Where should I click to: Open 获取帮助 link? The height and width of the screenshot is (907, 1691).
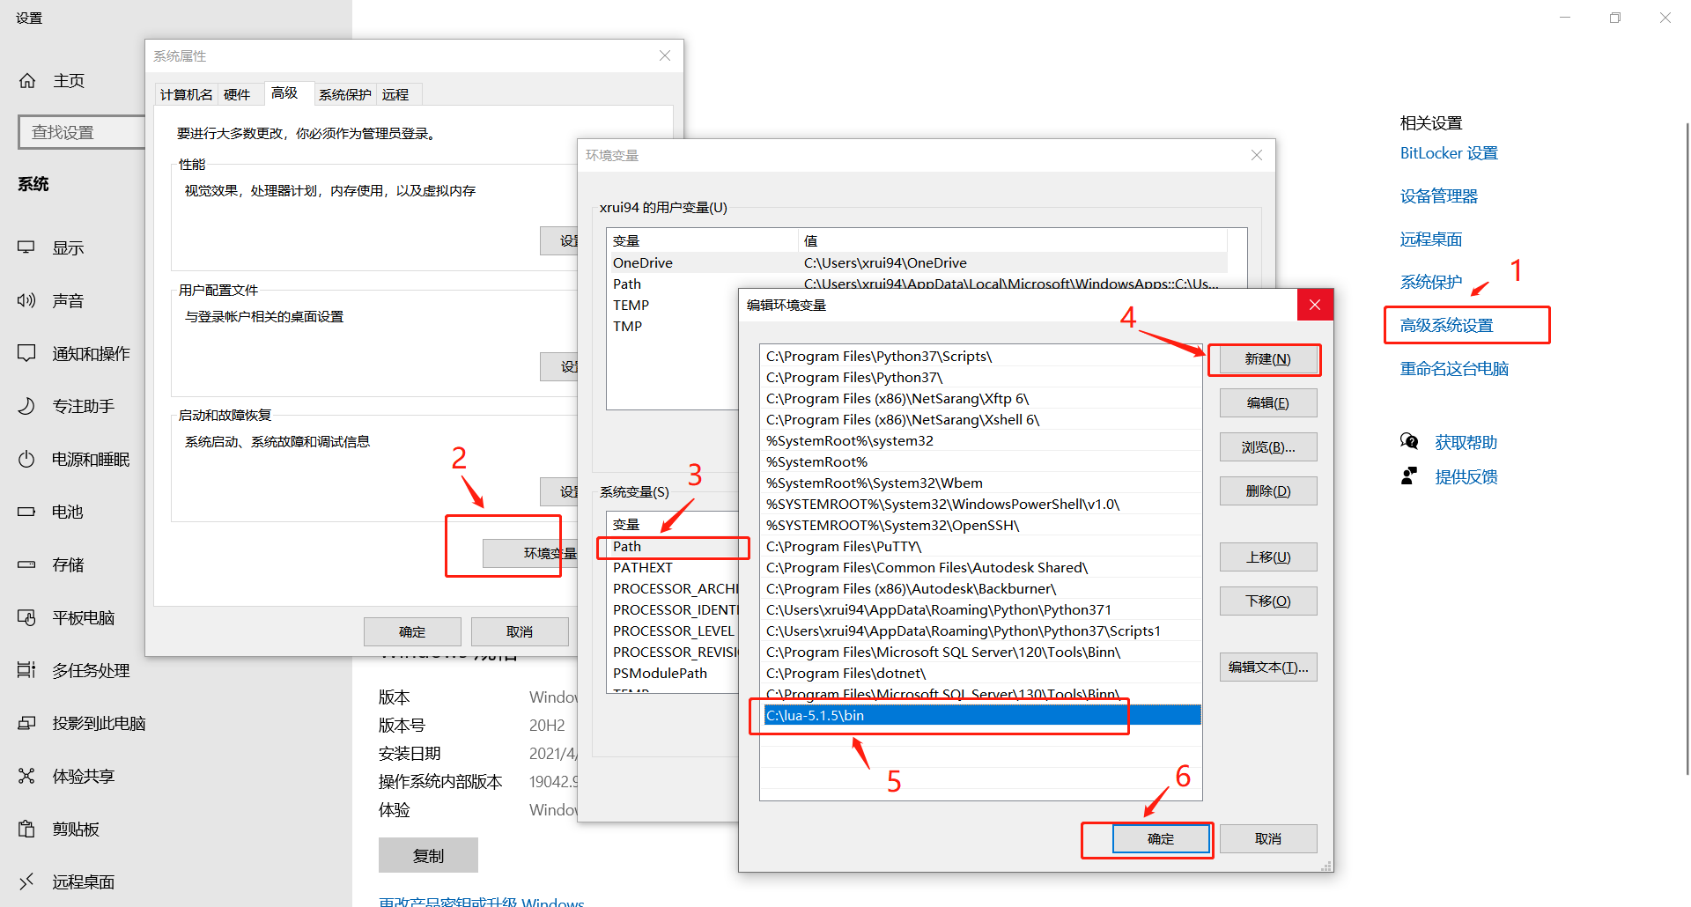click(x=1466, y=442)
